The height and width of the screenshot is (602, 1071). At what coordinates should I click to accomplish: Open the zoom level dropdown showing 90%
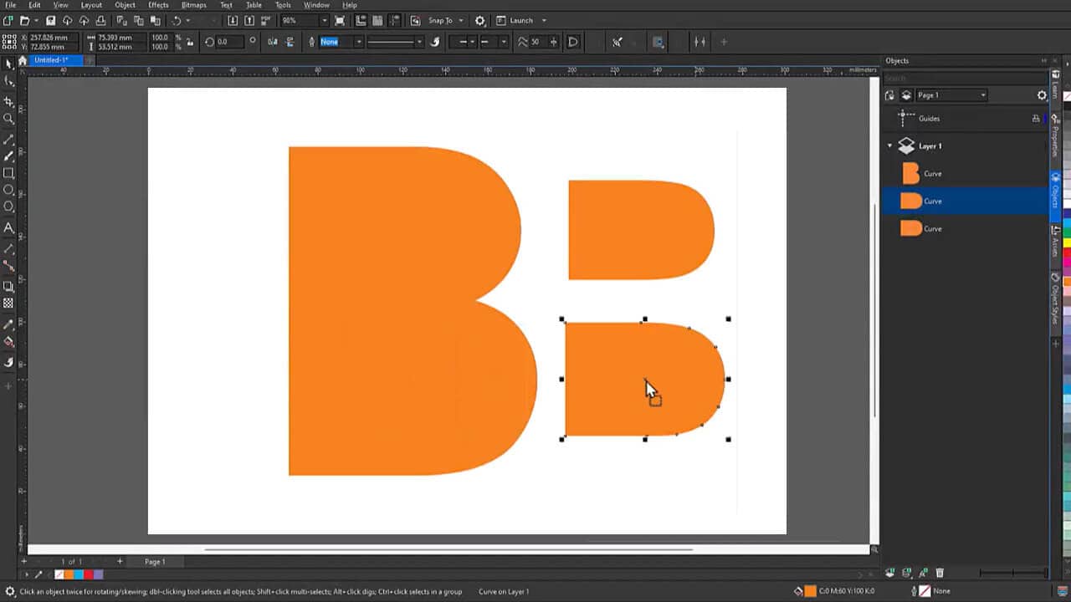[x=325, y=20]
